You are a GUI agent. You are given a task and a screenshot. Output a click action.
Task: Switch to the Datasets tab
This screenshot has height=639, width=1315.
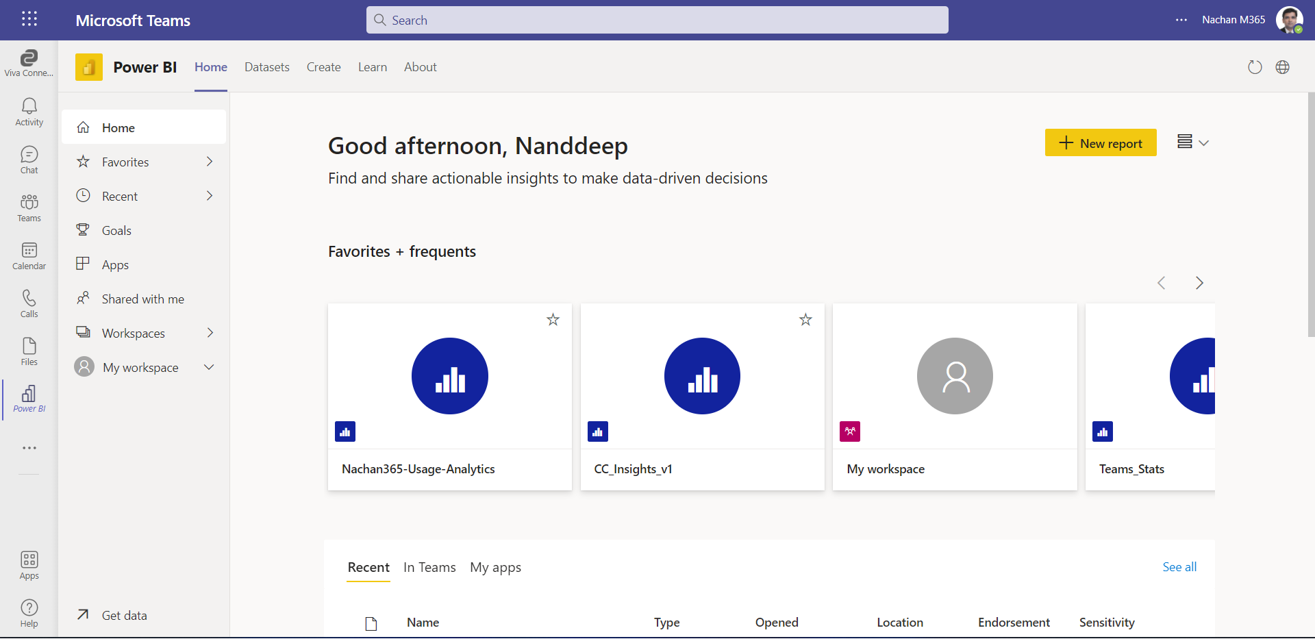266,67
